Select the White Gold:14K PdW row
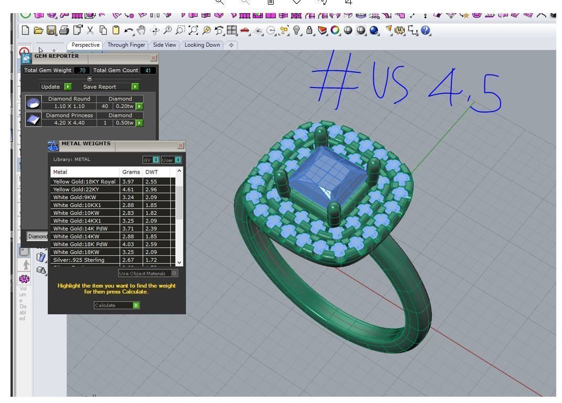This screenshot has width=562, height=403. click(113, 228)
